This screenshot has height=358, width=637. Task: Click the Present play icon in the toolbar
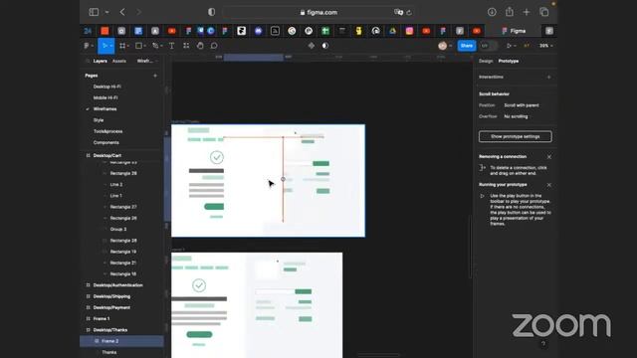[x=510, y=46]
